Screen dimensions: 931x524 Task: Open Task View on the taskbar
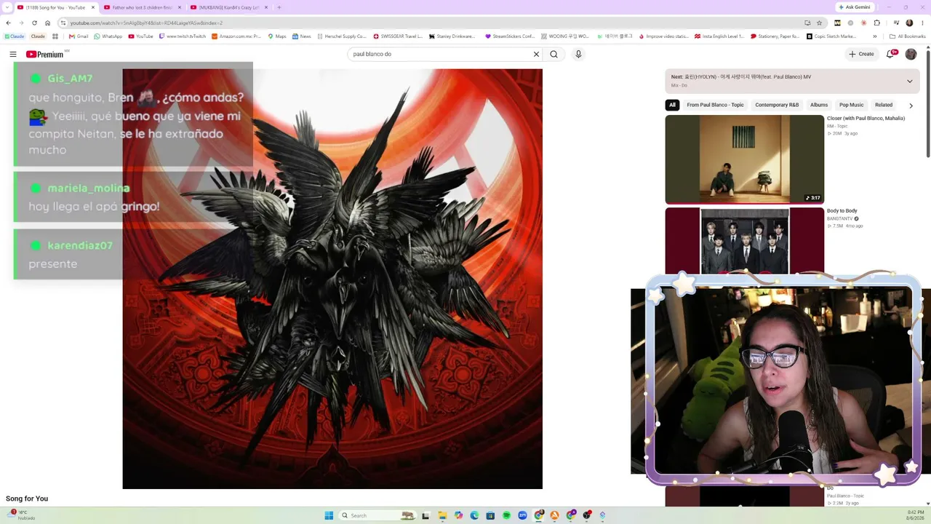[426, 515]
